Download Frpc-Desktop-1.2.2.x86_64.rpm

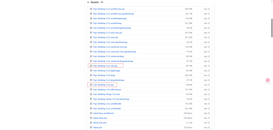tap(107, 90)
